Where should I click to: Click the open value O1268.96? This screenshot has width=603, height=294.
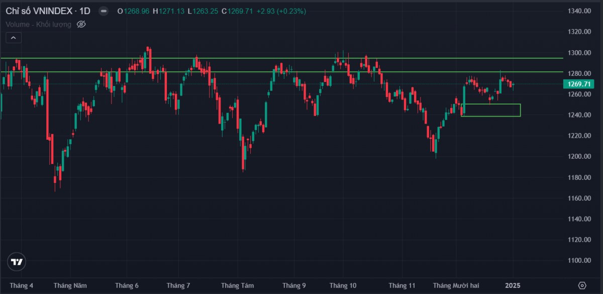point(133,11)
